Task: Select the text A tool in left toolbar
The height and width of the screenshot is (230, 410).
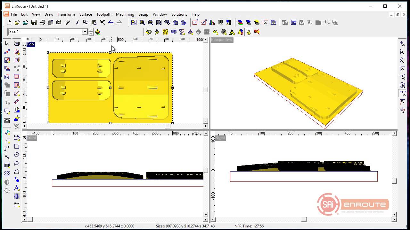Action: [x=17, y=188]
